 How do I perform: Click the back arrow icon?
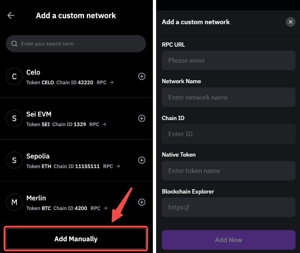(x=11, y=15)
